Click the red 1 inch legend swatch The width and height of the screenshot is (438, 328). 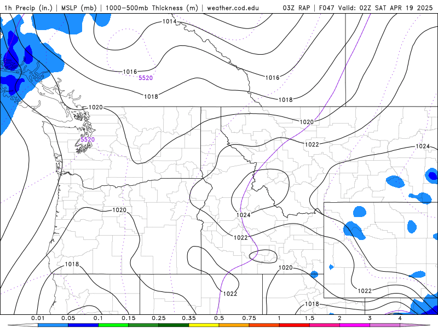[x=295, y=325]
